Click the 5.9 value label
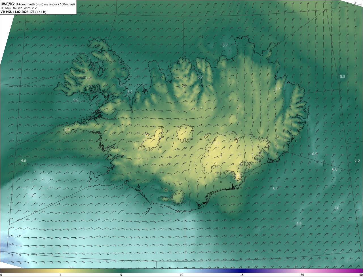Viewport: 363px width, 277px height. pos(76,100)
